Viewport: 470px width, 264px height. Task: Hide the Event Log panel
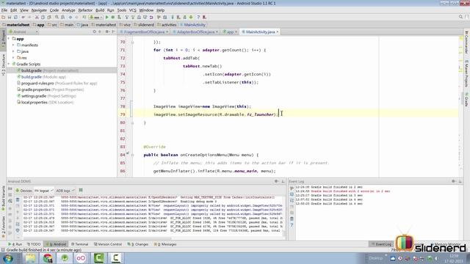(x=460, y=181)
